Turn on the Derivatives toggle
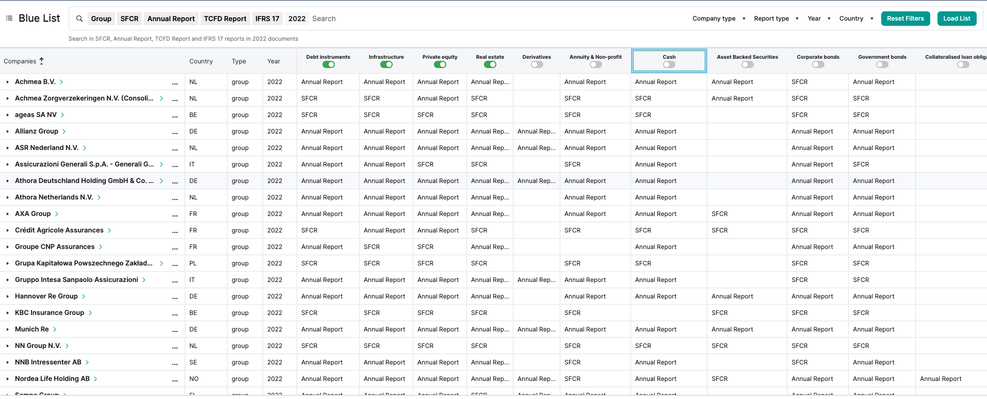Viewport: 987px width, 399px height. pos(537,64)
